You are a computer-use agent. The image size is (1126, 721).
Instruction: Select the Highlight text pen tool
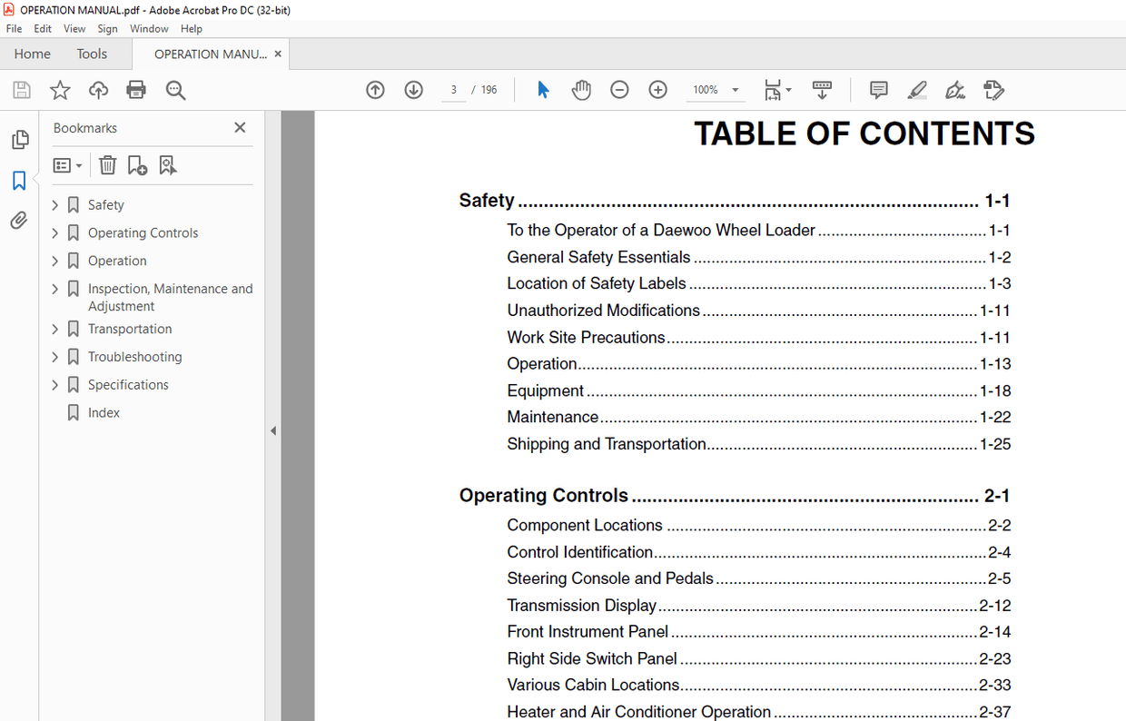(x=917, y=90)
